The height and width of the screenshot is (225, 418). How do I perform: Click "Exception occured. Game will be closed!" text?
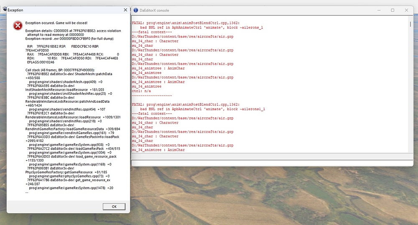[x=56, y=23]
